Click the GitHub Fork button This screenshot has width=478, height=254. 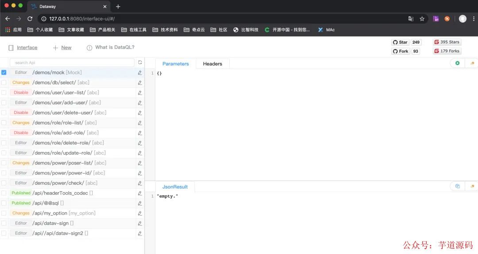400,51
